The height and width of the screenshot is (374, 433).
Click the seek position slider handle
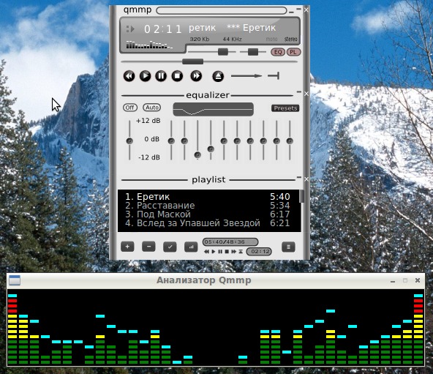193,61
